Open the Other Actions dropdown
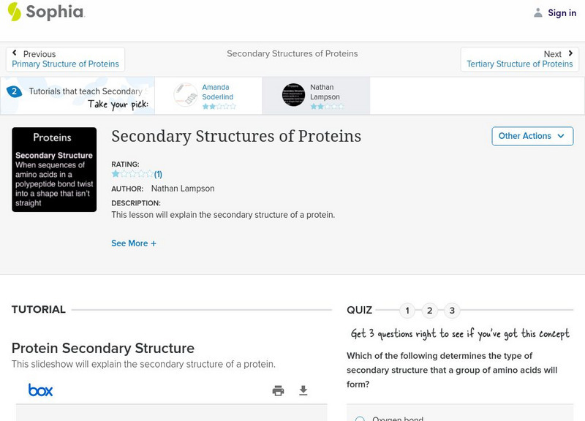Viewport: 585px width, 421px height. [532, 136]
